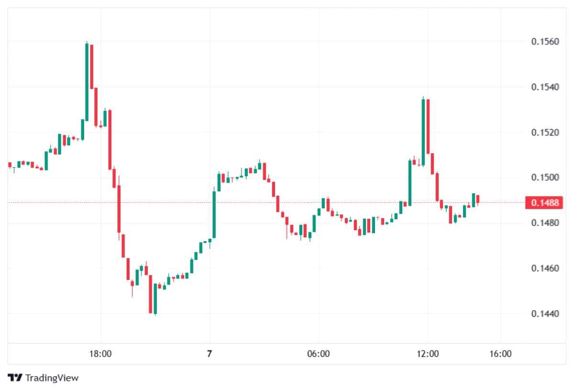Image resolution: width=574 pixels, height=391 pixels.
Task: Select the 0.1560 price axis label
Action: pos(545,42)
